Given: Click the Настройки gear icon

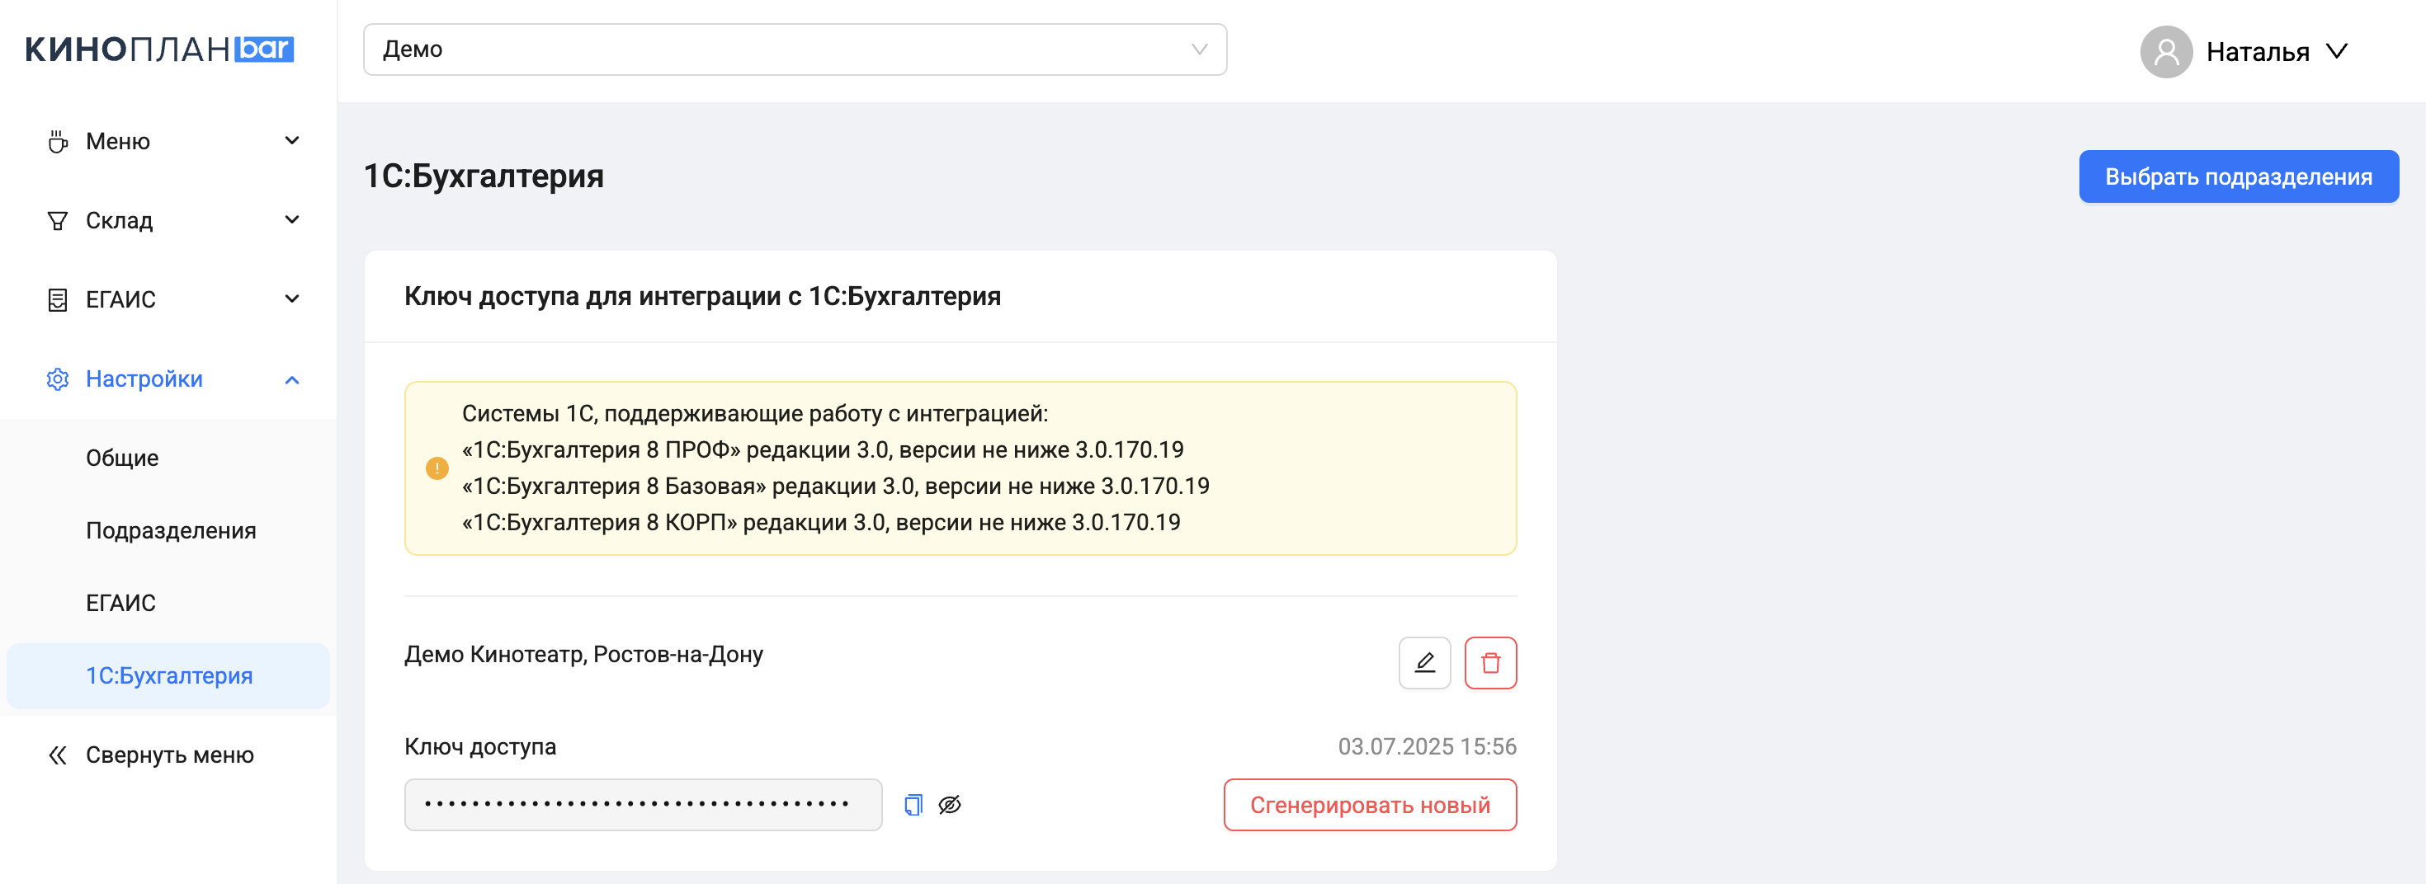Looking at the screenshot, I should 58,379.
